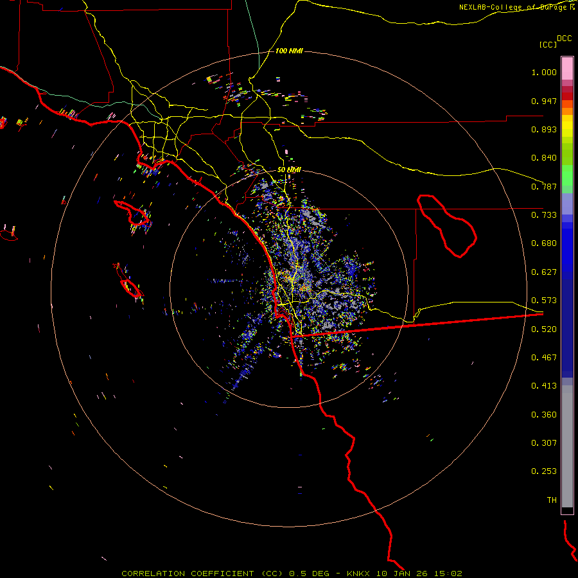Click the KNKX radar site identifier

click(x=360, y=574)
